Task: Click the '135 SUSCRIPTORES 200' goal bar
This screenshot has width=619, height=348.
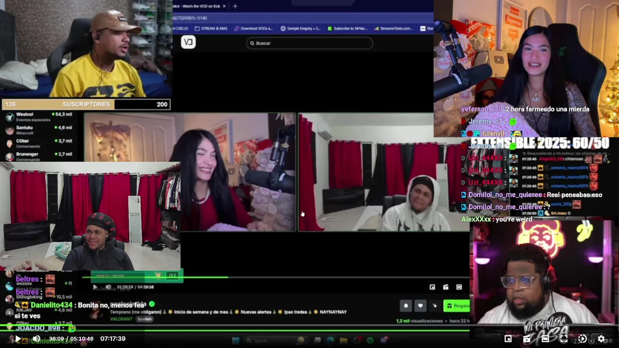Action: point(86,104)
